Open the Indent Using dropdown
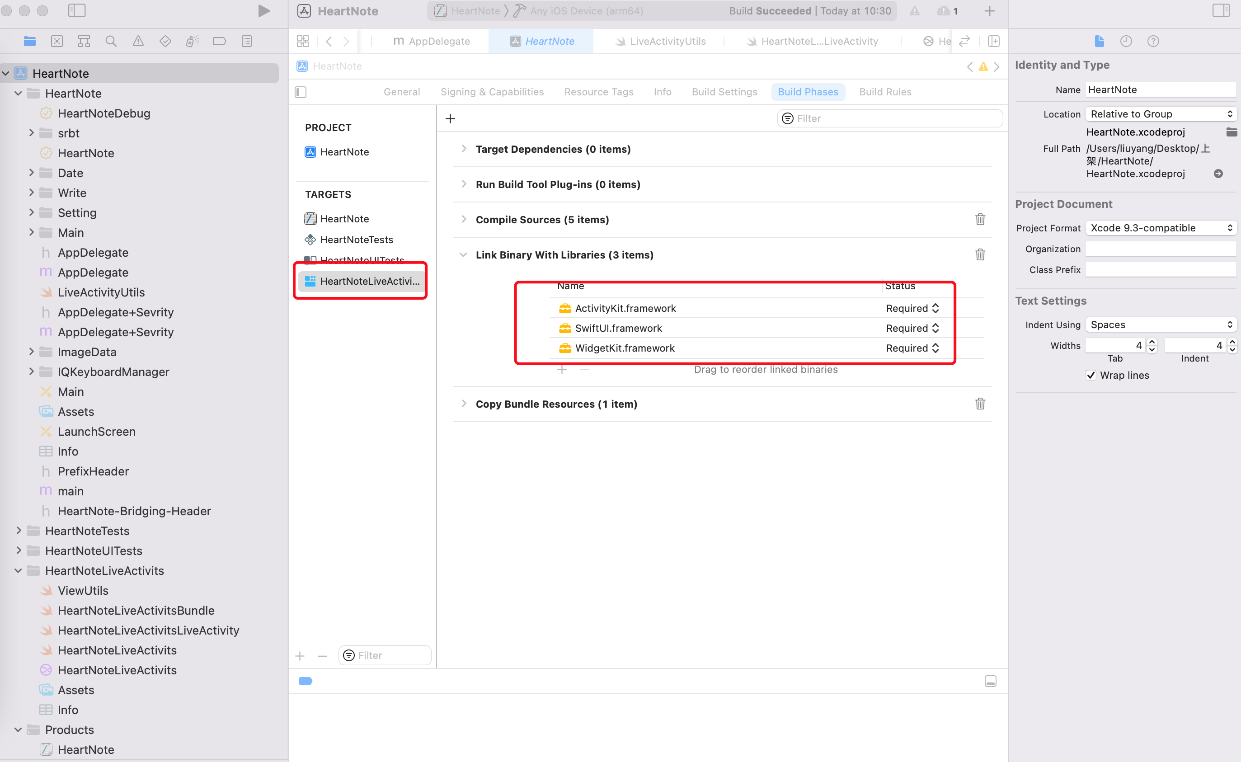Viewport: 1241px width, 762px height. click(1161, 325)
